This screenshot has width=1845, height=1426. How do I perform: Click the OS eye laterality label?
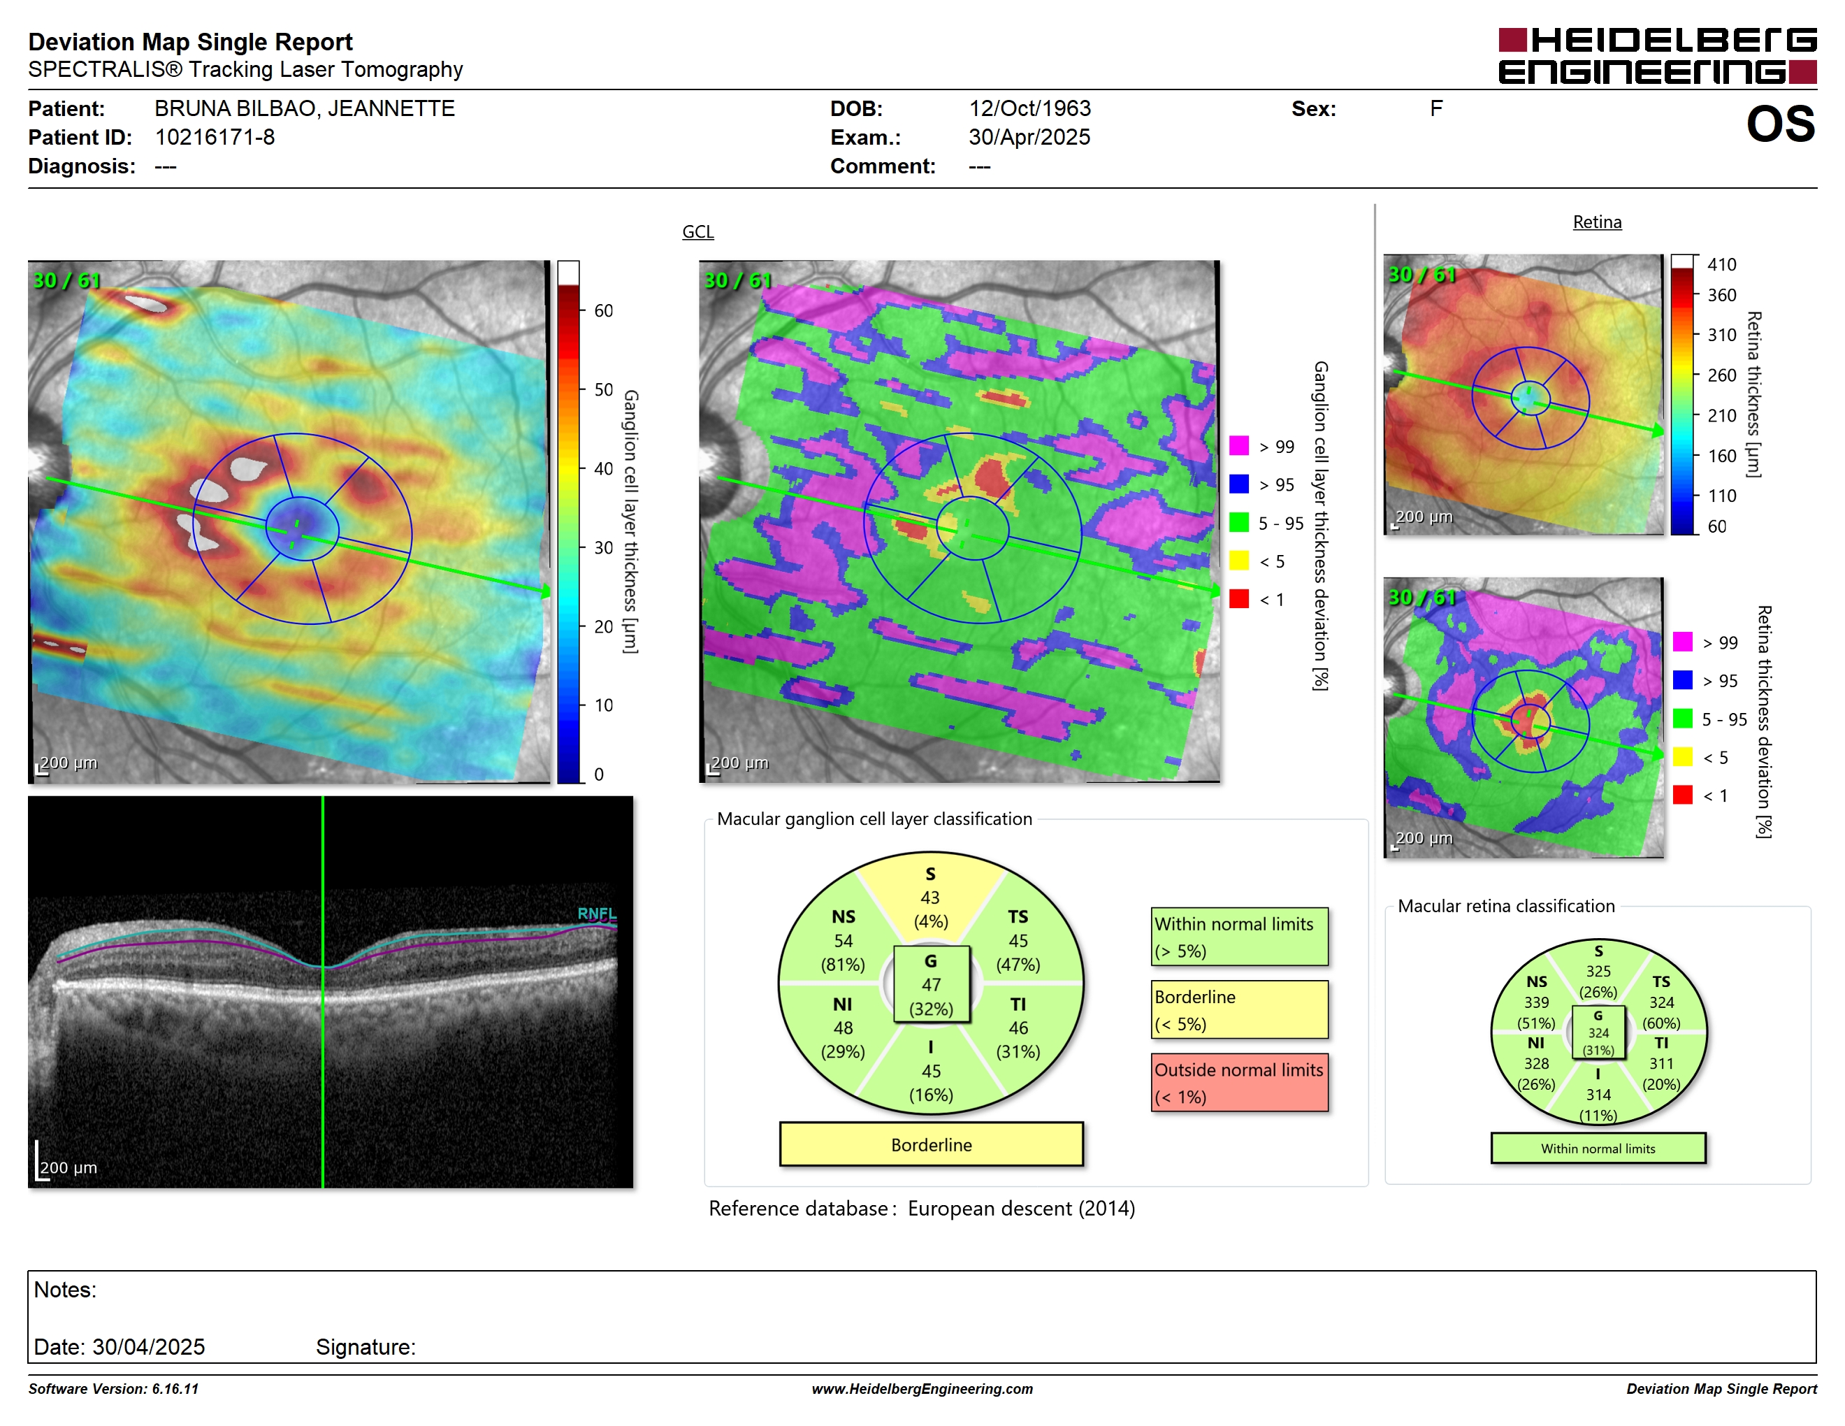click(1781, 124)
